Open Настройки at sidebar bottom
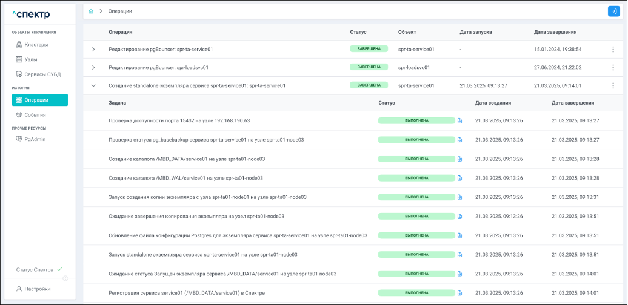The height and width of the screenshot is (305, 628). click(x=37, y=289)
